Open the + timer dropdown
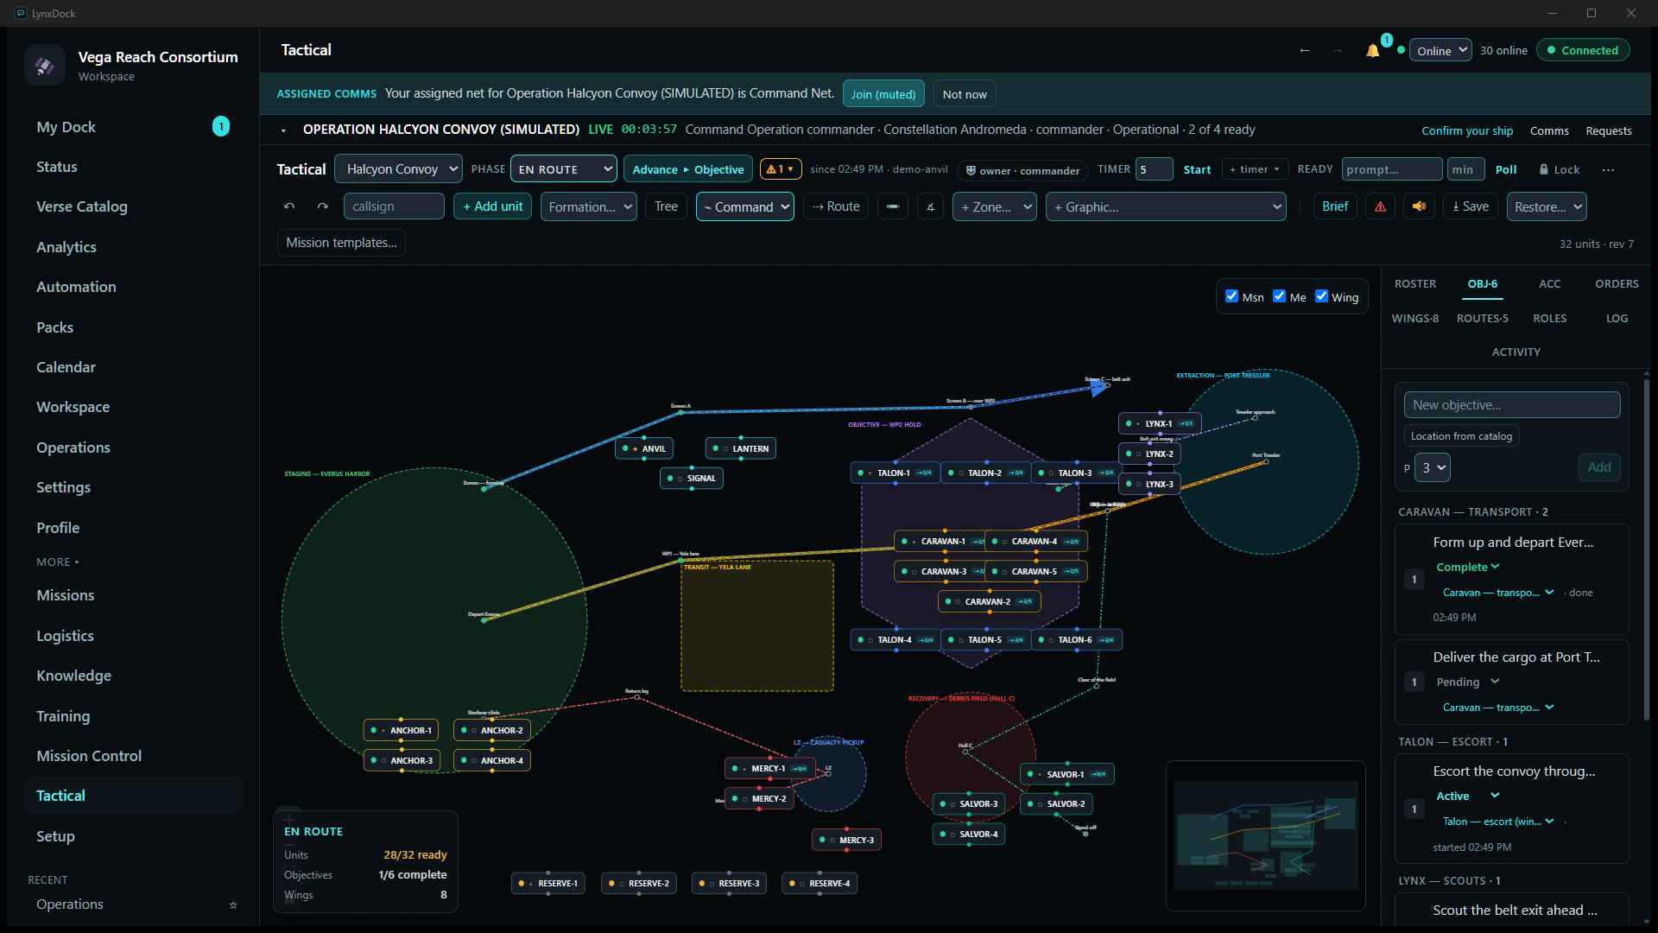1658x933 pixels. [x=1255, y=169]
